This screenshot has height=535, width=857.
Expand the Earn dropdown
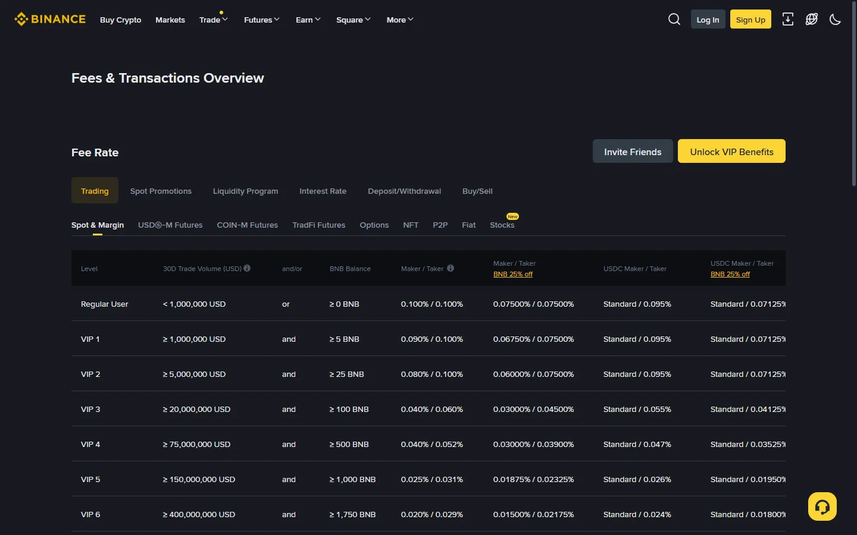[x=308, y=20]
